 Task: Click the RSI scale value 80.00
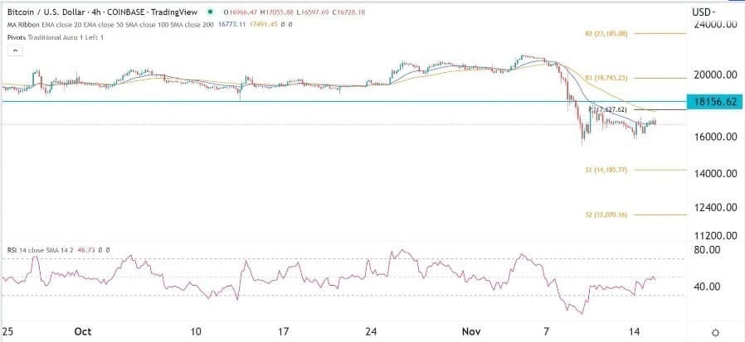pyautogui.click(x=706, y=249)
